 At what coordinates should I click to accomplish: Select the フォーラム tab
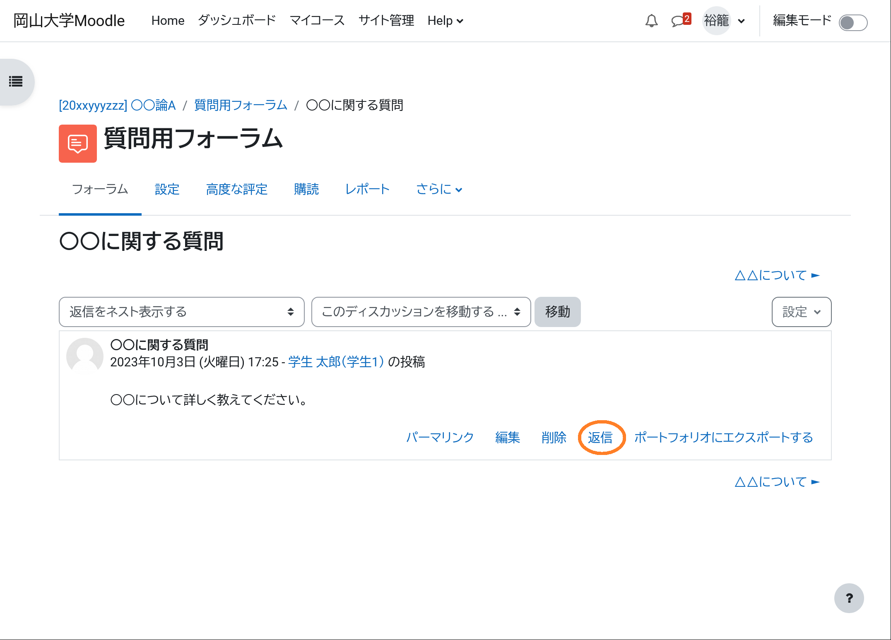[100, 189]
